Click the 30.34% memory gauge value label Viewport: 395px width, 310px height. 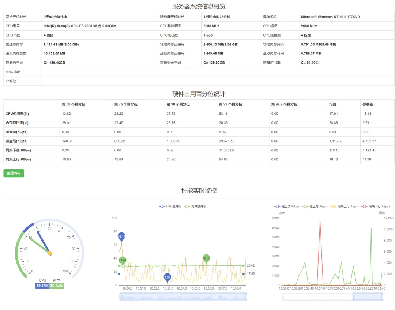pyautogui.click(x=56, y=286)
